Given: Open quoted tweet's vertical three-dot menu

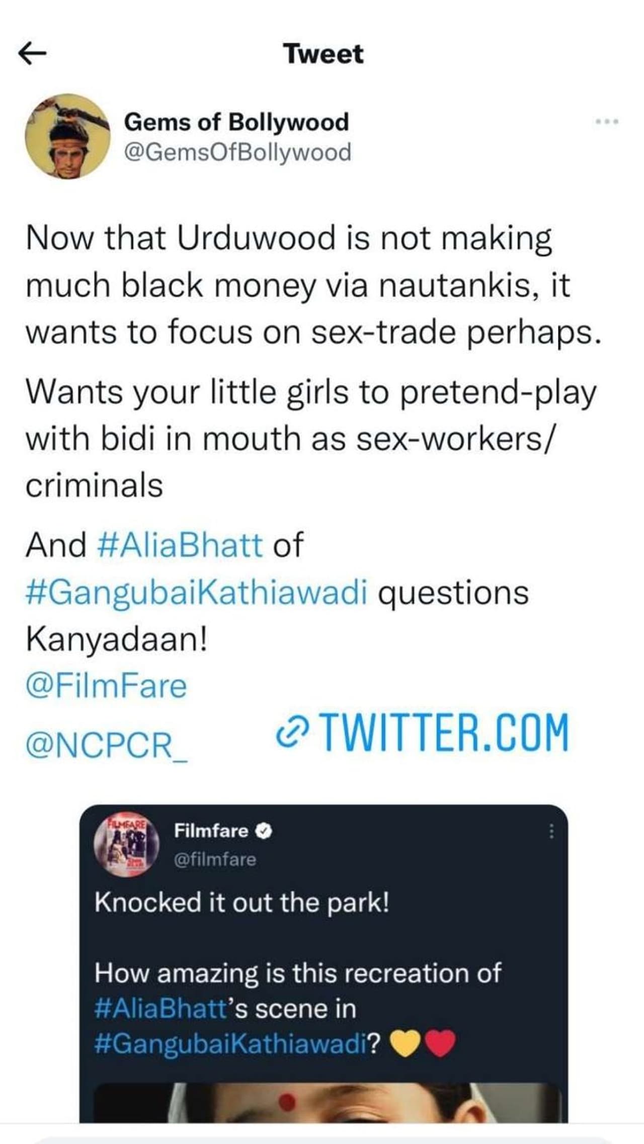Looking at the screenshot, I should (x=551, y=832).
